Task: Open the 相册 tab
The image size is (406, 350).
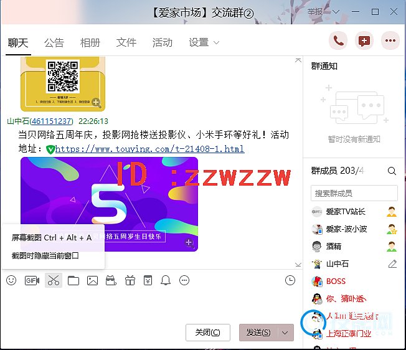Action: (90, 43)
